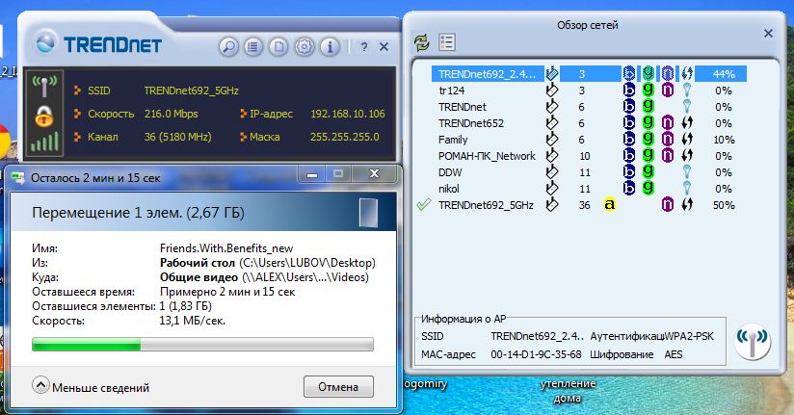Image resolution: width=794 pixels, height=415 pixels.
Task: Click the source path Рабочий стол
Action: click(x=198, y=263)
